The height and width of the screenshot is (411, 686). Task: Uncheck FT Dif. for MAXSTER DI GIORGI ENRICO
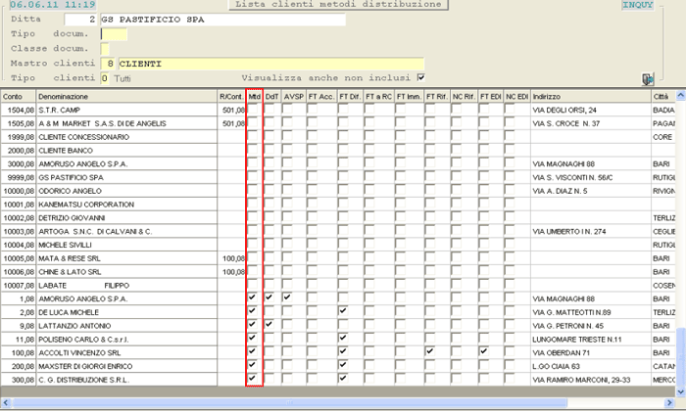tap(343, 364)
